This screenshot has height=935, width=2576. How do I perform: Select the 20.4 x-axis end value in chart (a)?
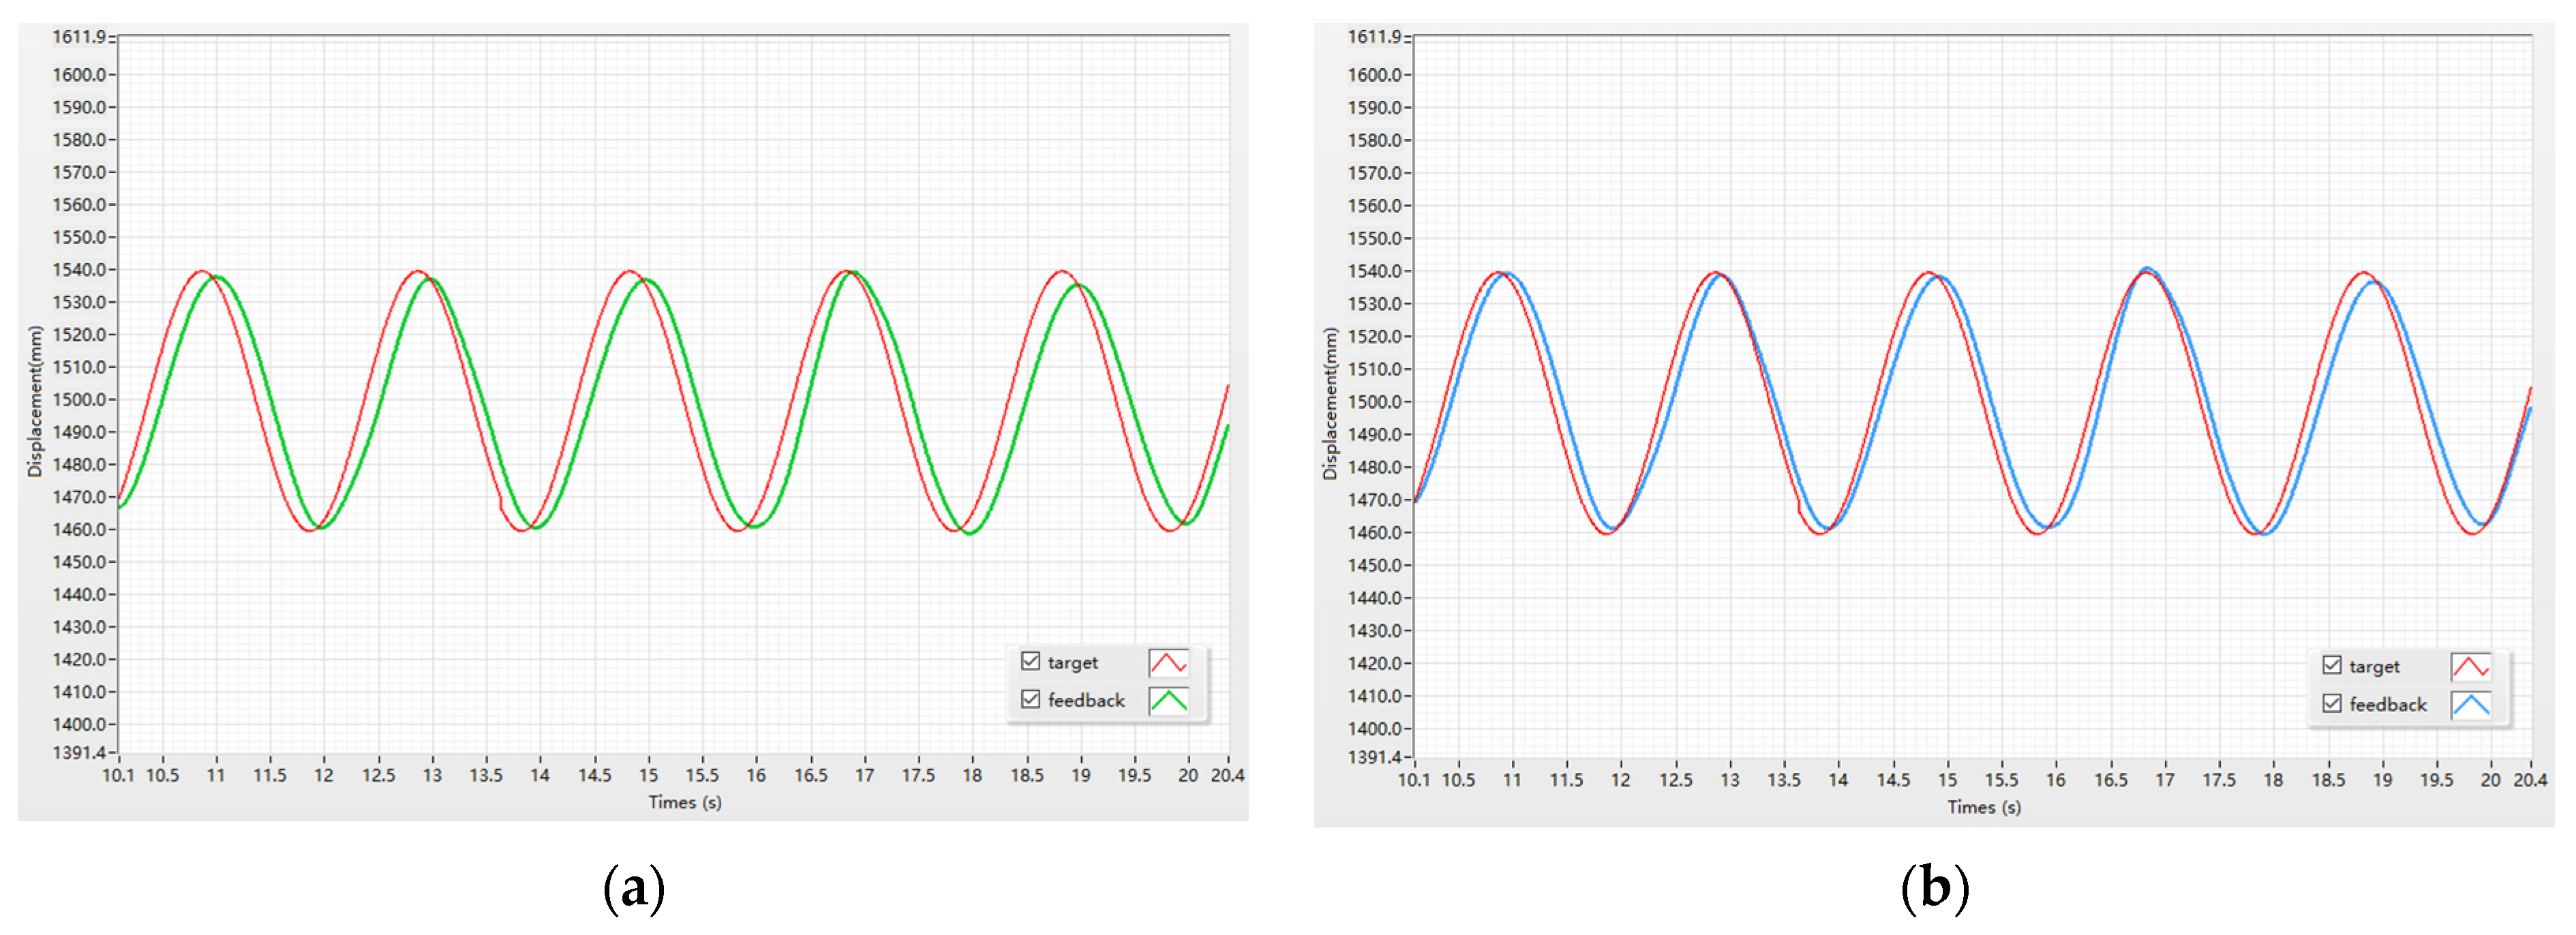pyautogui.click(x=1227, y=775)
